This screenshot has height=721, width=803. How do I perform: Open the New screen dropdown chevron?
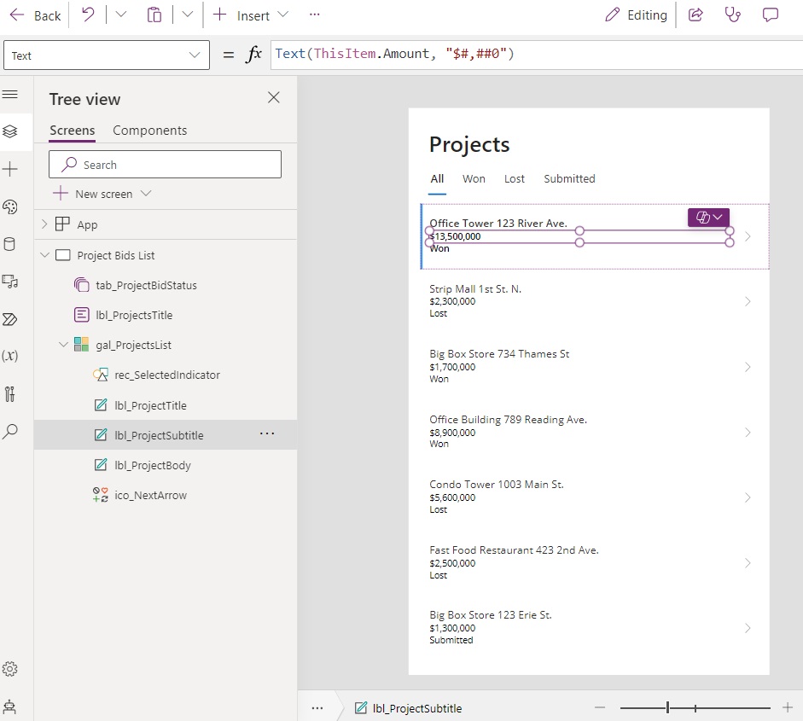pos(146,193)
